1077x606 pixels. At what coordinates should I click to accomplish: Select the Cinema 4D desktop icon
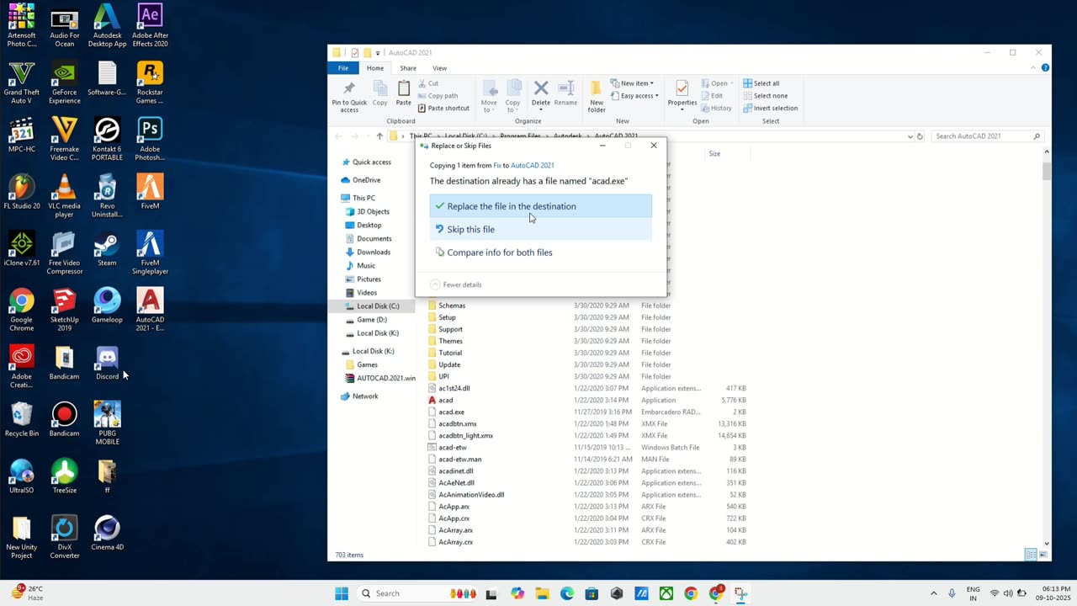[x=107, y=534]
